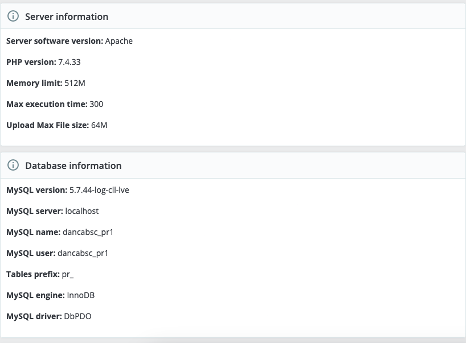Click the bold PHP version label
466x343 pixels.
(31, 62)
